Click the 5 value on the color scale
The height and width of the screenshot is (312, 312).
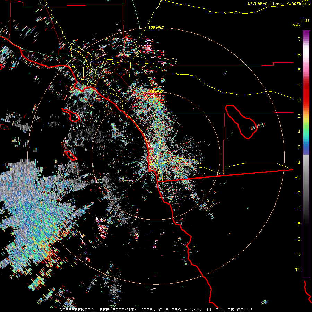pyautogui.click(x=299, y=70)
